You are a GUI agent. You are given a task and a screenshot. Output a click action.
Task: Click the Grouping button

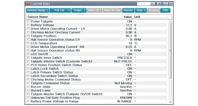pos(153,10)
